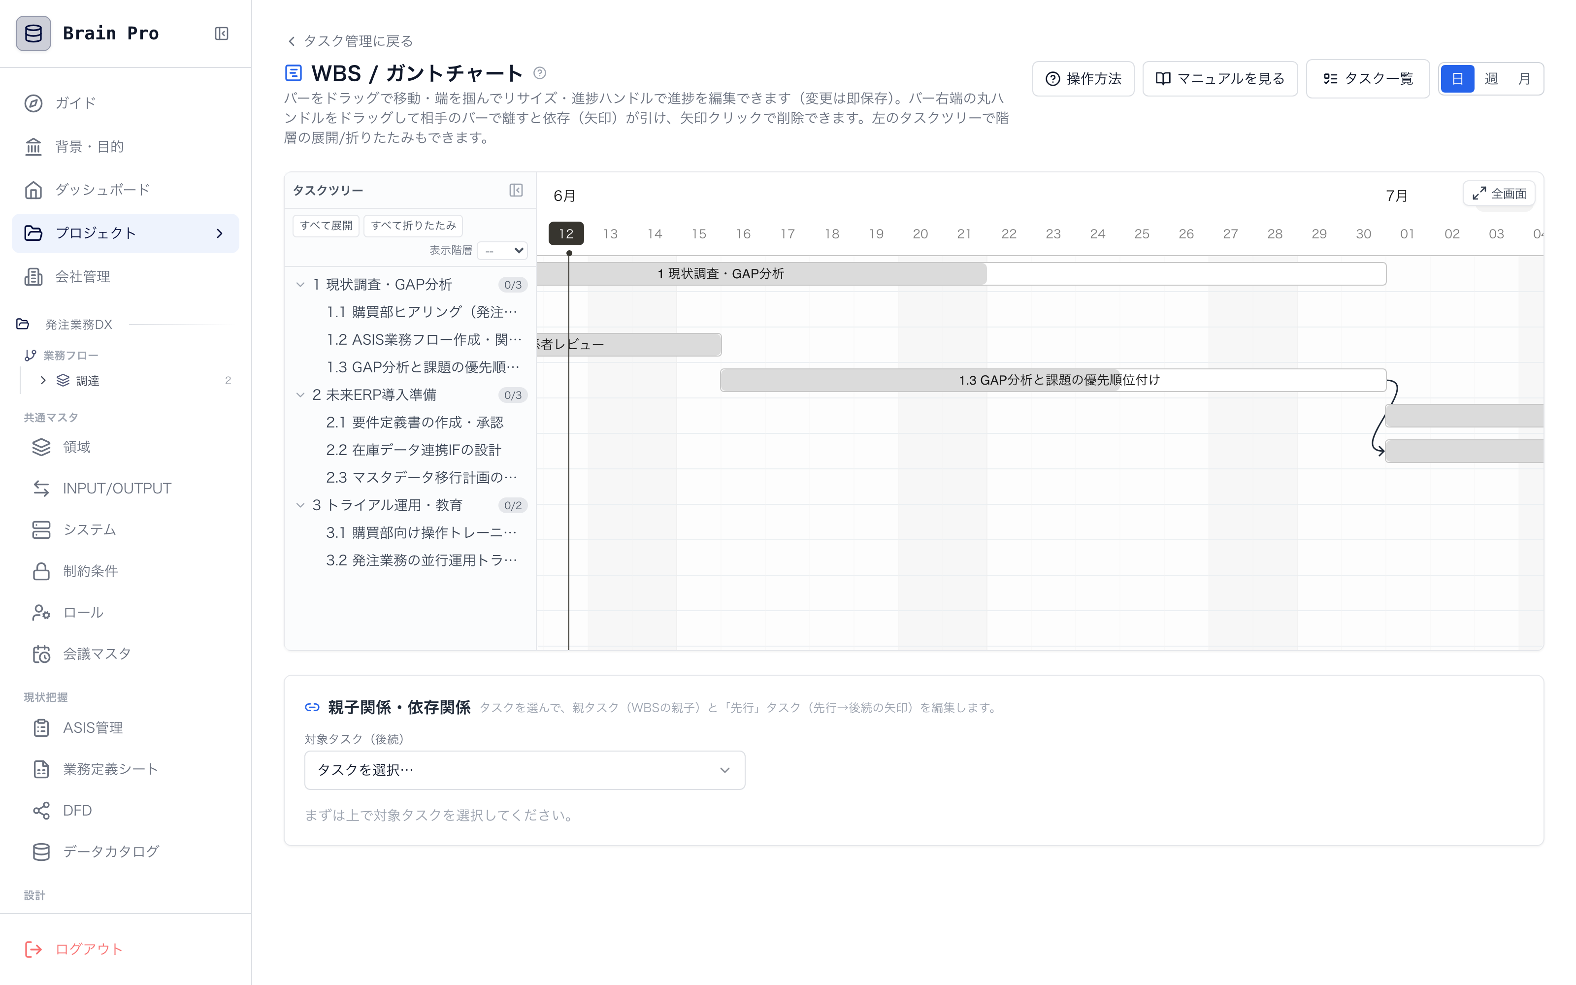The height and width of the screenshot is (985, 1576).
Task: Select tree item 2.1 要件定義書の作成・承認
Action: 415,422
